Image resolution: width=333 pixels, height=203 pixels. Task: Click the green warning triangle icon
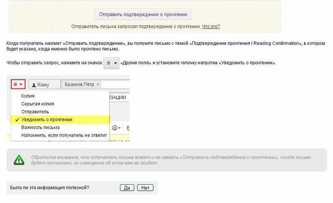[19, 160]
